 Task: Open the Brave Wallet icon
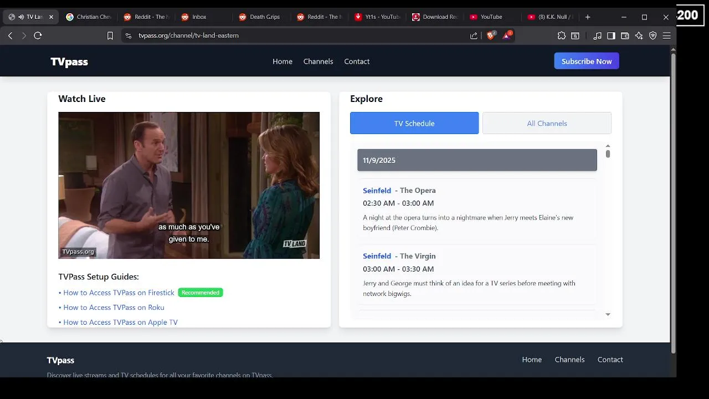click(625, 35)
